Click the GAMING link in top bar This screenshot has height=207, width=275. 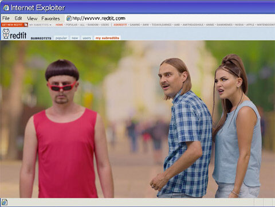[135, 25]
